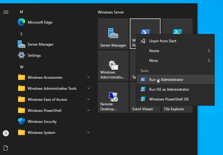
Task: Click the user account avatar icon
Action: coord(6,133)
